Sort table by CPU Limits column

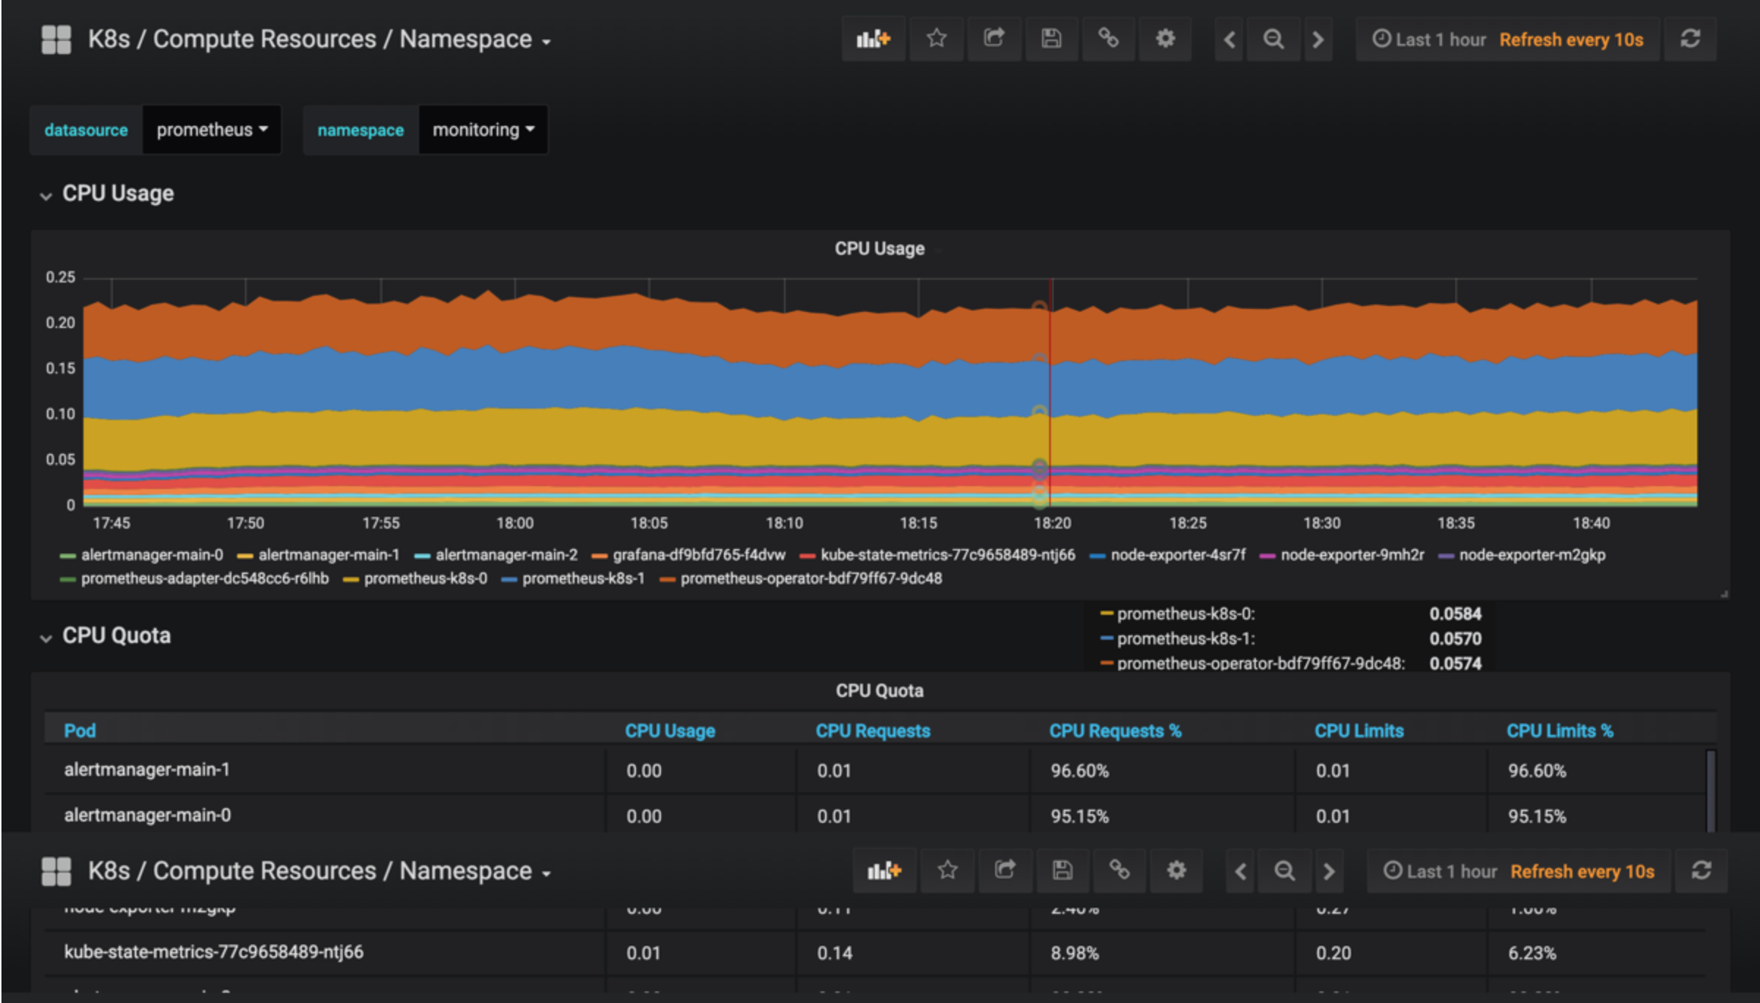click(1359, 731)
